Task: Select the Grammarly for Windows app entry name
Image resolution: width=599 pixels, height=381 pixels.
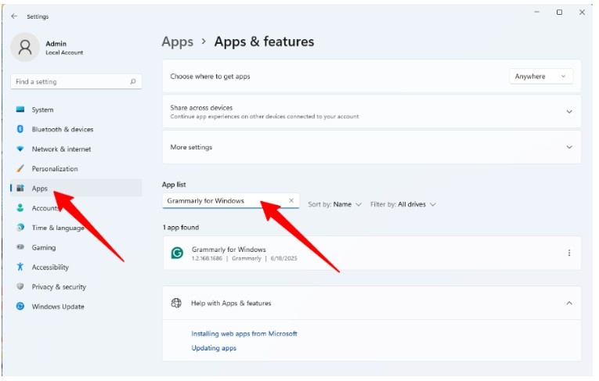Action: click(229, 250)
